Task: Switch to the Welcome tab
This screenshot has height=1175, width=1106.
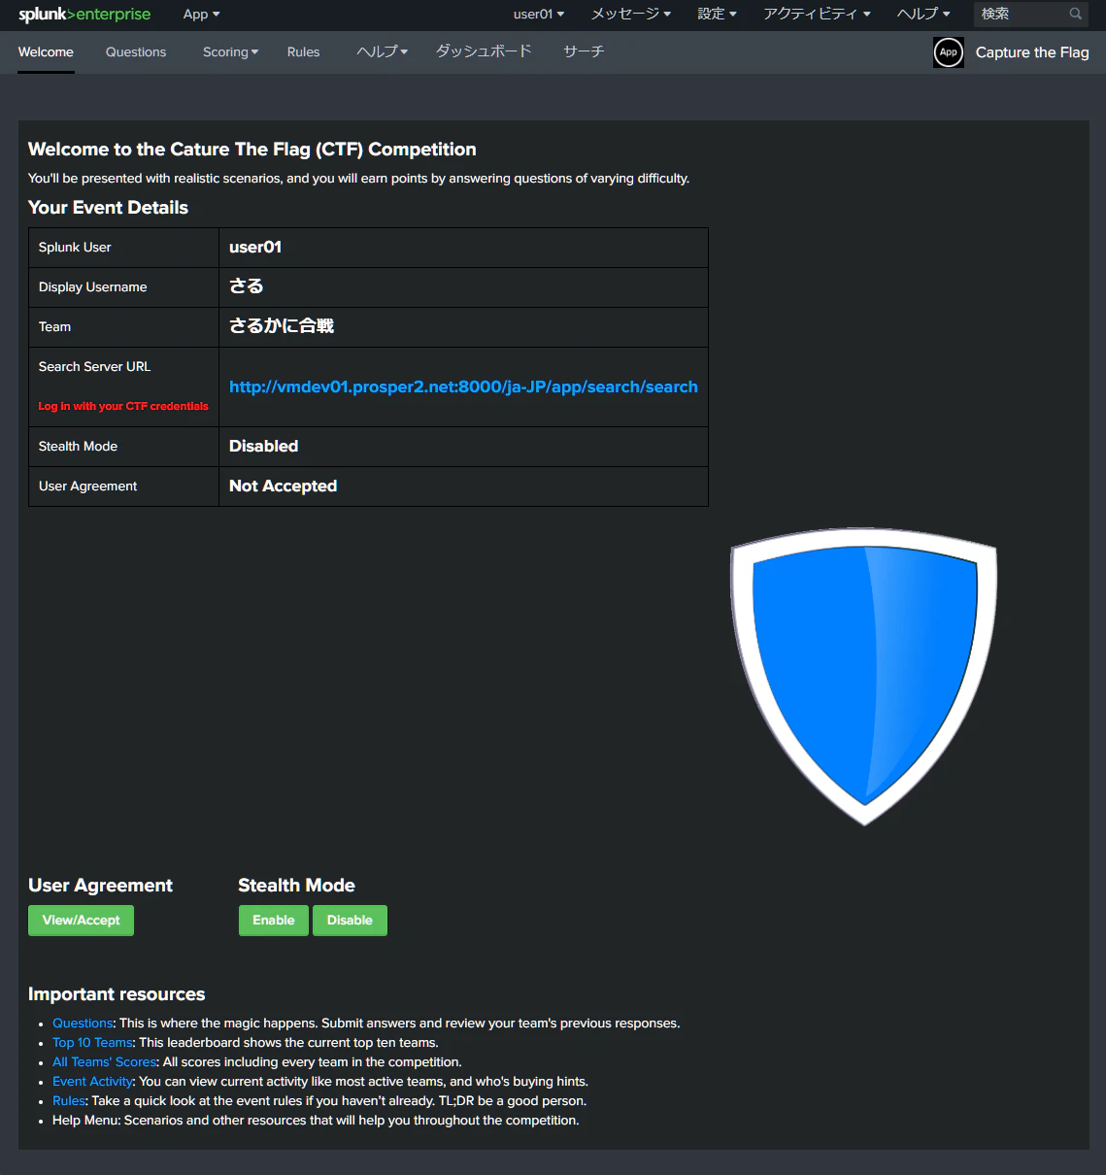Action: pos(46,52)
